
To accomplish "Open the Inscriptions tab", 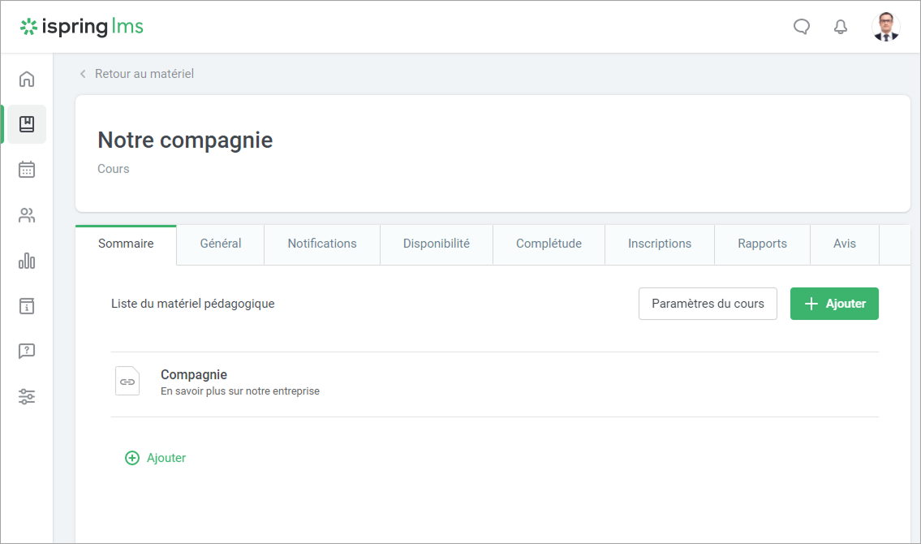I will pyautogui.click(x=660, y=244).
